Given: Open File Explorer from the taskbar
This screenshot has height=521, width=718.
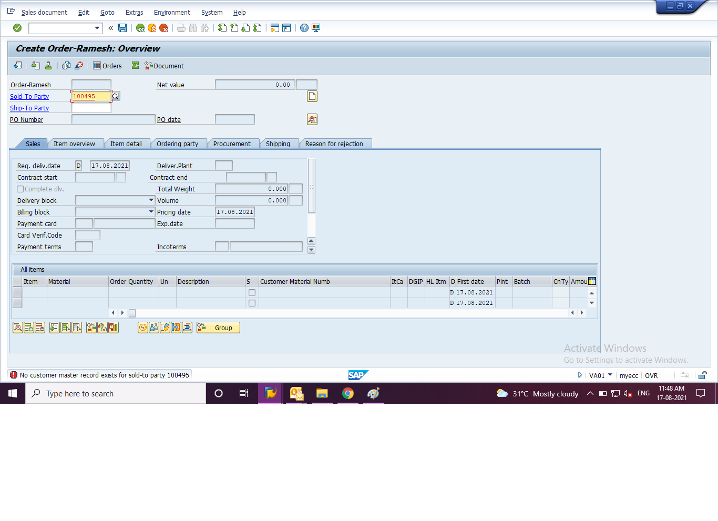Looking at the screenshot, I should point(322,393).
